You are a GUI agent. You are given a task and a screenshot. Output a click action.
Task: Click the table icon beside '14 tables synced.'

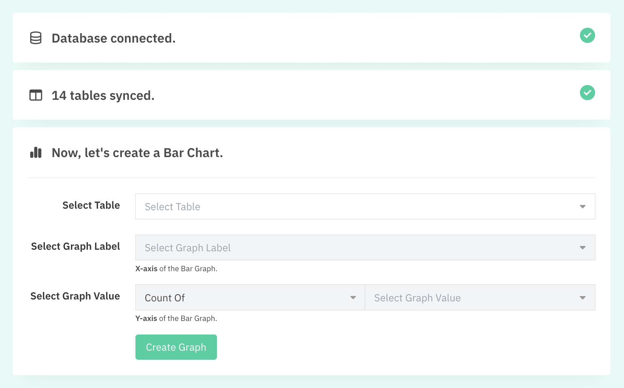pos(36,95)
